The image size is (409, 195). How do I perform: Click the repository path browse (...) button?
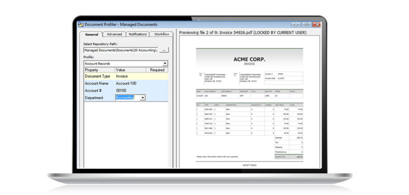point(164,50)
